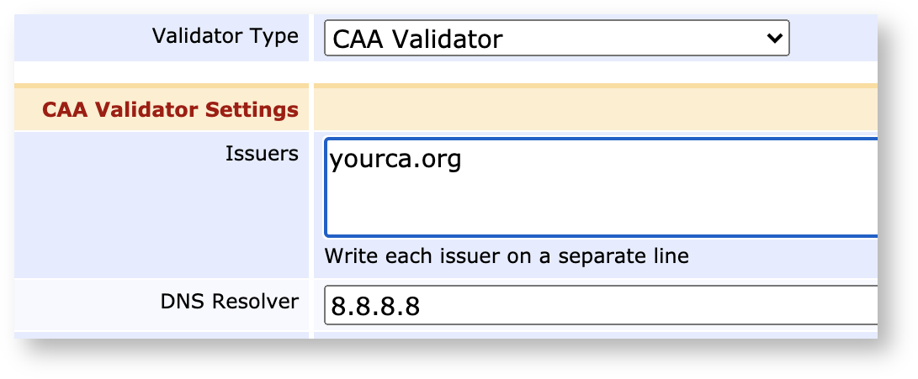The width and height of the screenshot is (918, 379).
Task: Click the 'Write each issuer on a separate line' hint
Action: 507,255
